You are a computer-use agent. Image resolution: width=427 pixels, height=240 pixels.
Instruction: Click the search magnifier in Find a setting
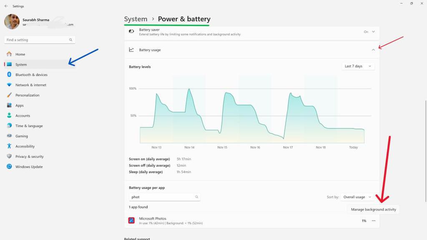70,40
